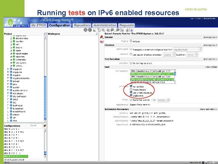
Task: Uncheck Enable IPv6
Action: tap(131, 95)
